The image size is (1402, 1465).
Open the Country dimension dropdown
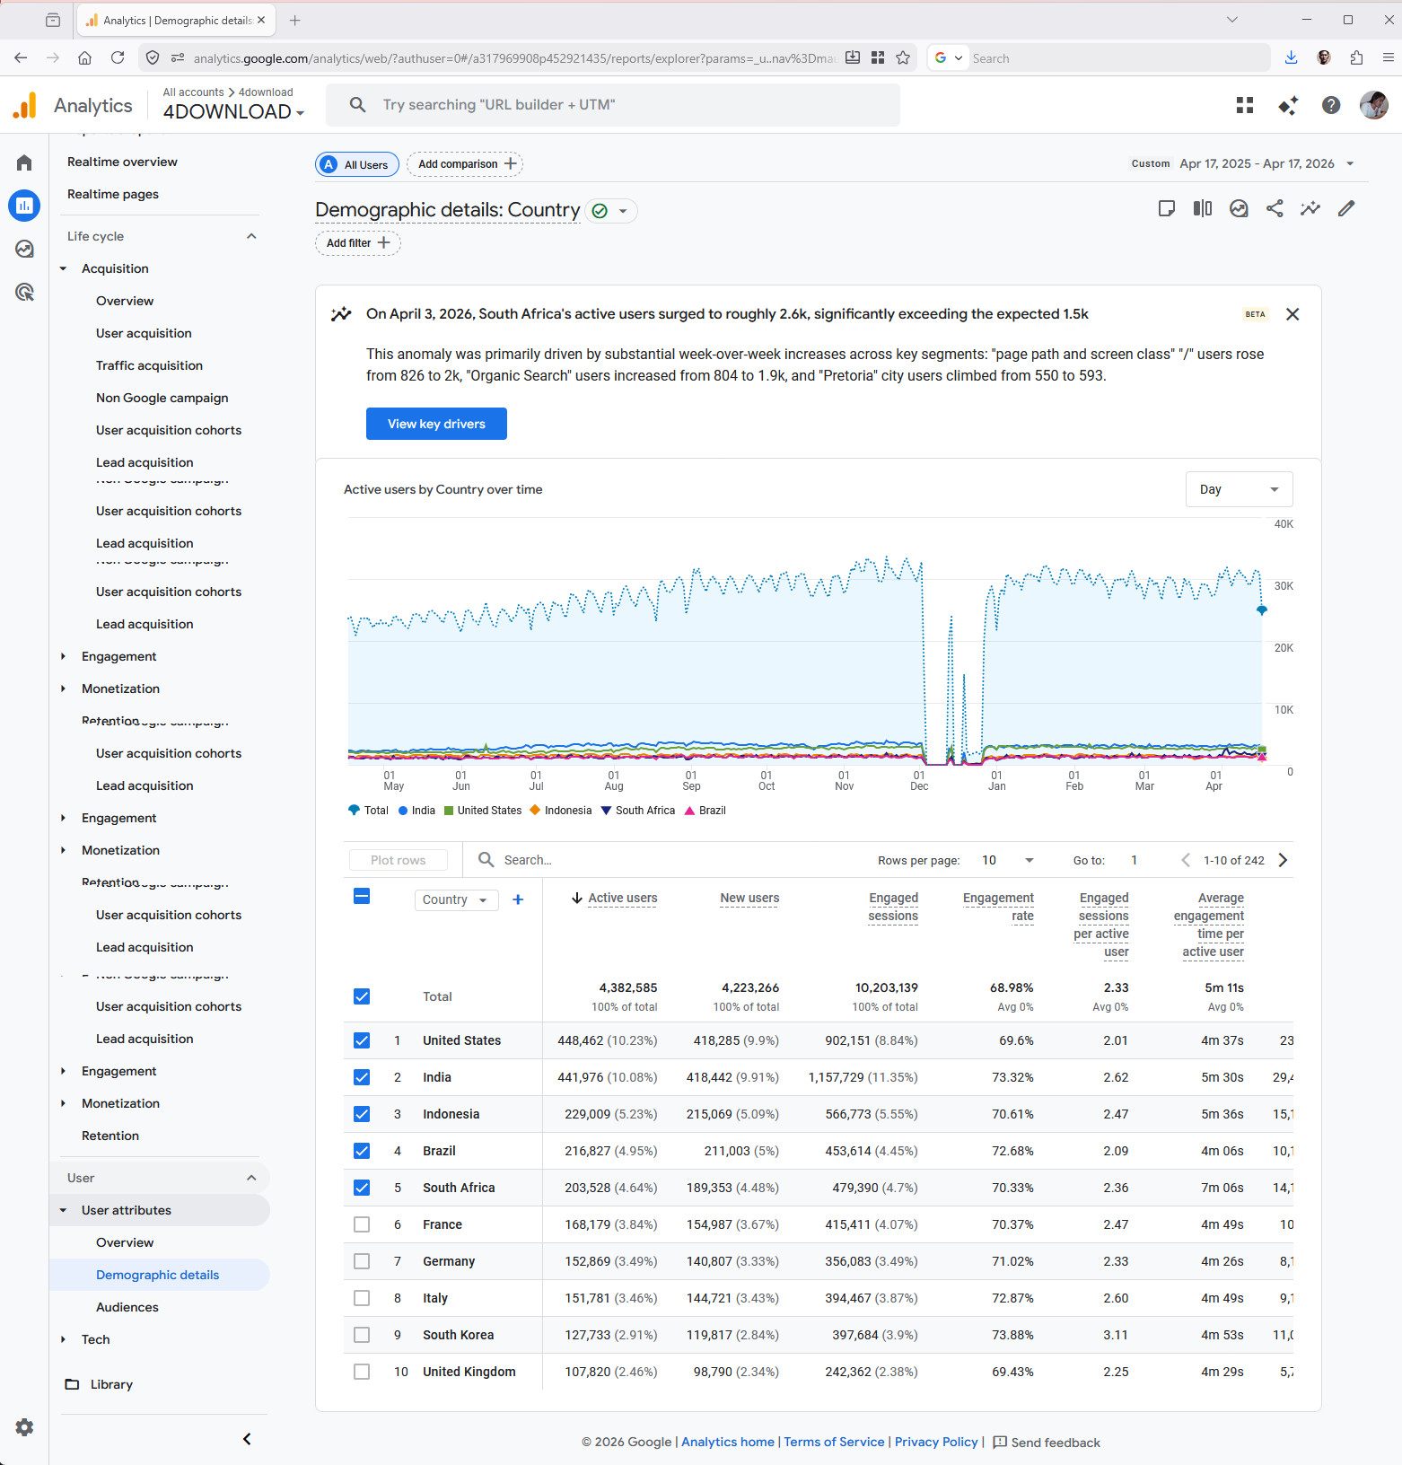[x=456, y=899]
